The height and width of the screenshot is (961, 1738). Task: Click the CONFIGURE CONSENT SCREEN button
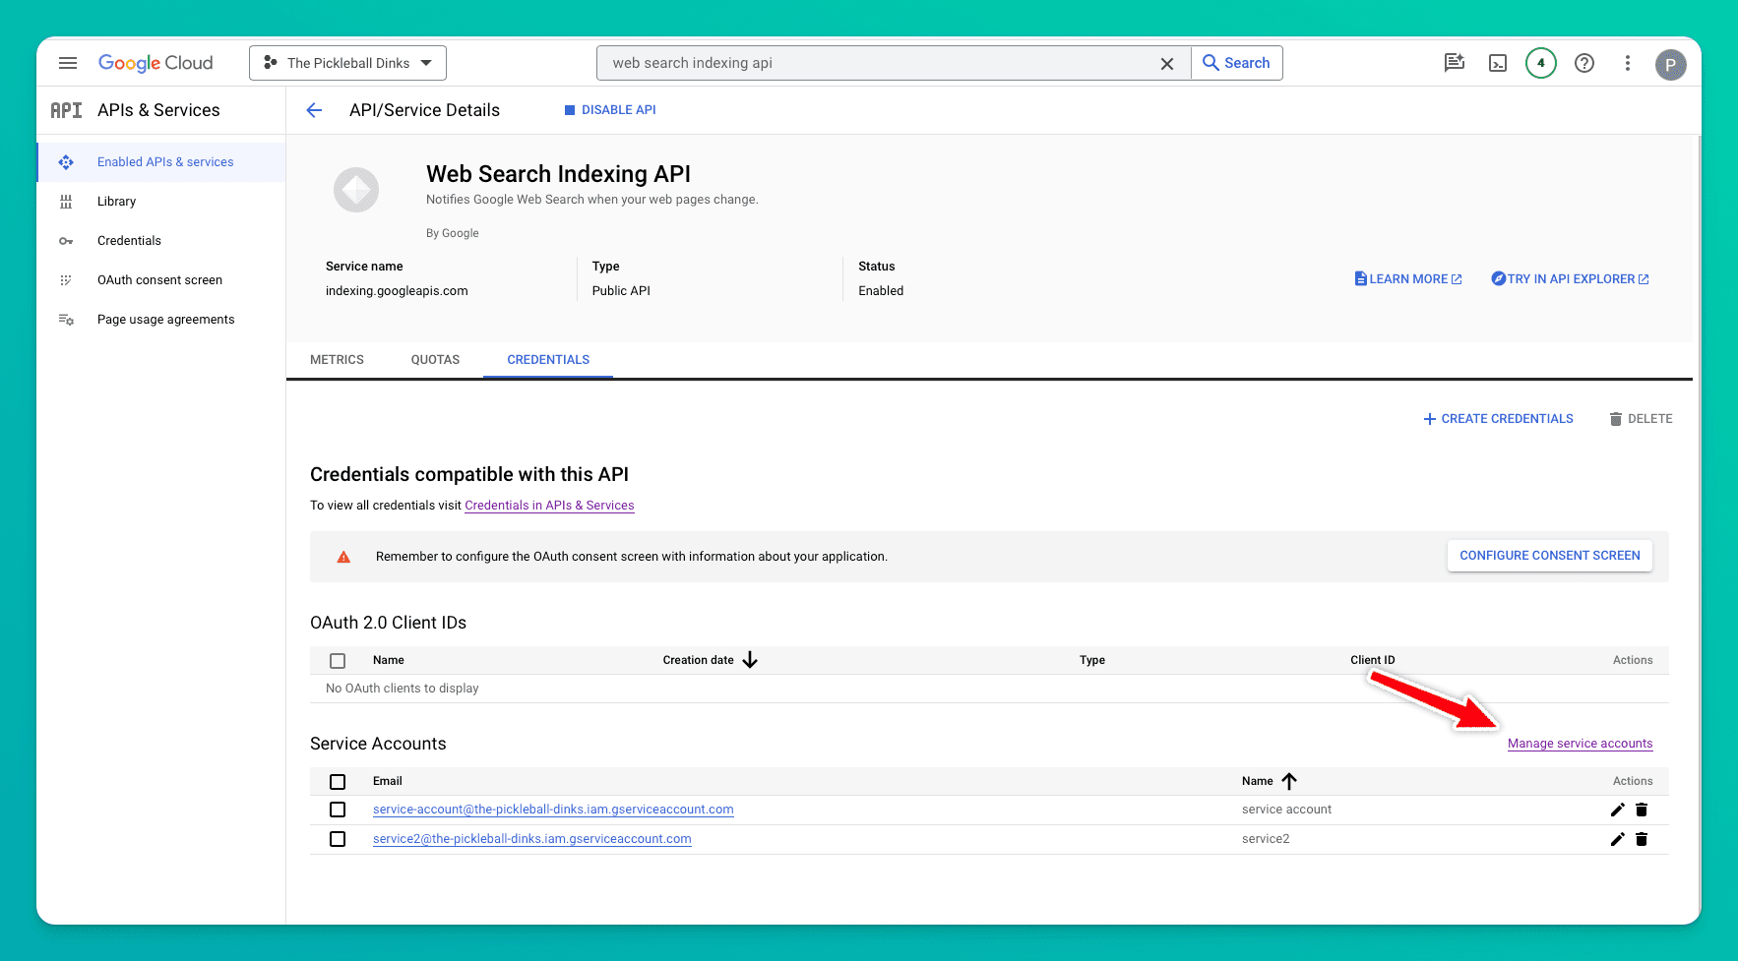(1549, 556)
